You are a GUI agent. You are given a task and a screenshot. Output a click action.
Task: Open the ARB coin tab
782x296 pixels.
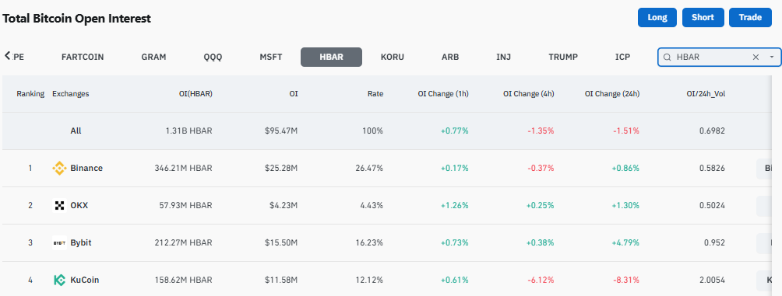(450, 57)
